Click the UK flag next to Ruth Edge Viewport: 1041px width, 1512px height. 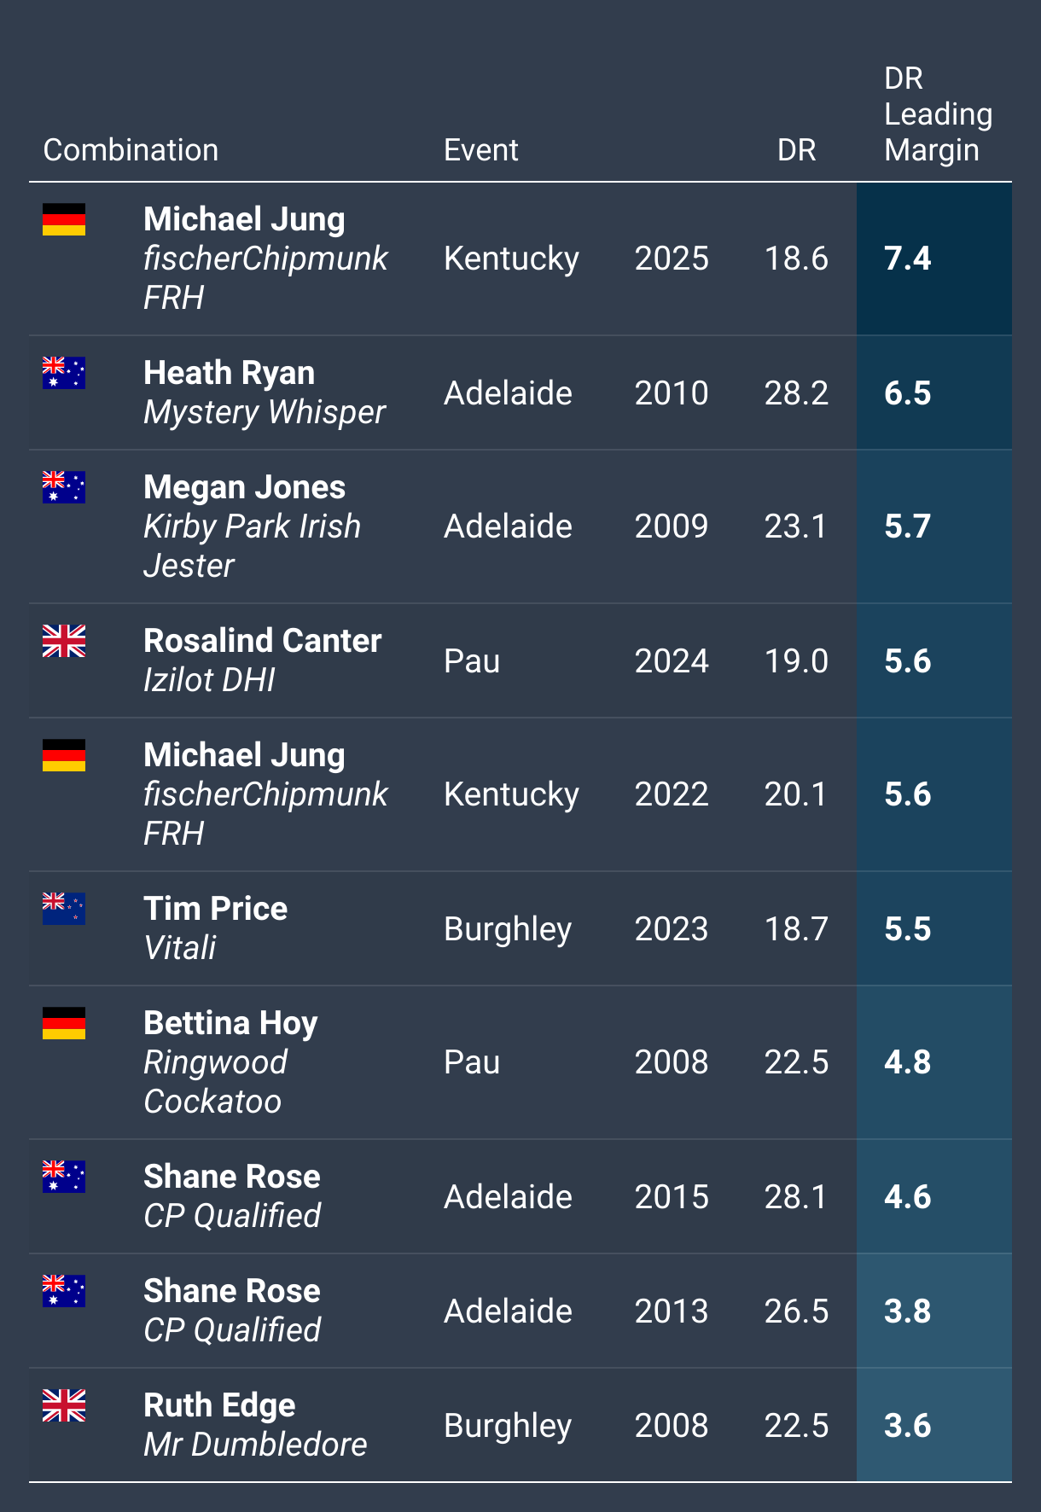click(64, 1405)
